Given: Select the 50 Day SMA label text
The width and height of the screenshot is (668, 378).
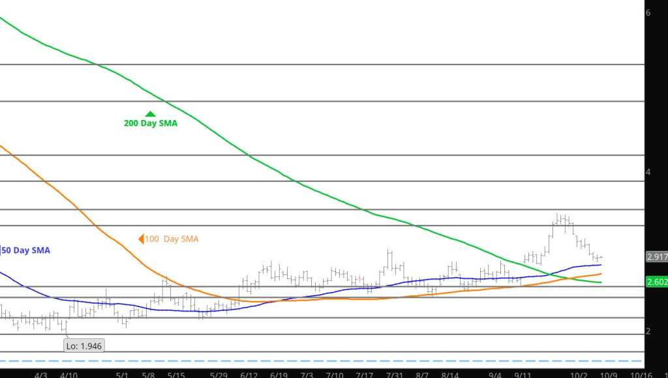Looking at the screenshot, I should (x=27, y=250).
